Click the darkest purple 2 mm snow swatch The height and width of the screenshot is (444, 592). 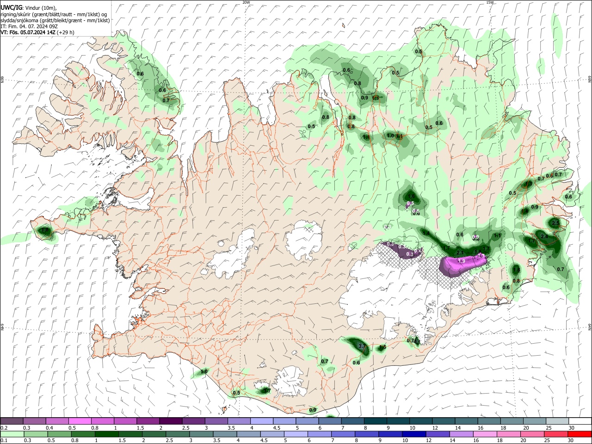(x=170, y=421)
